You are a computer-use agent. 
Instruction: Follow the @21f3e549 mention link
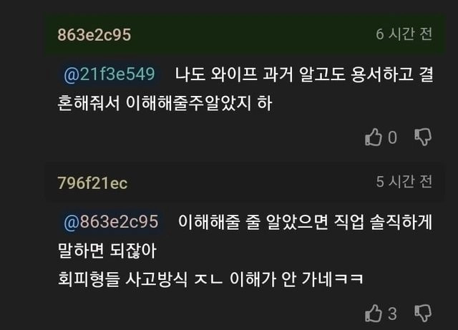(109, 74)
